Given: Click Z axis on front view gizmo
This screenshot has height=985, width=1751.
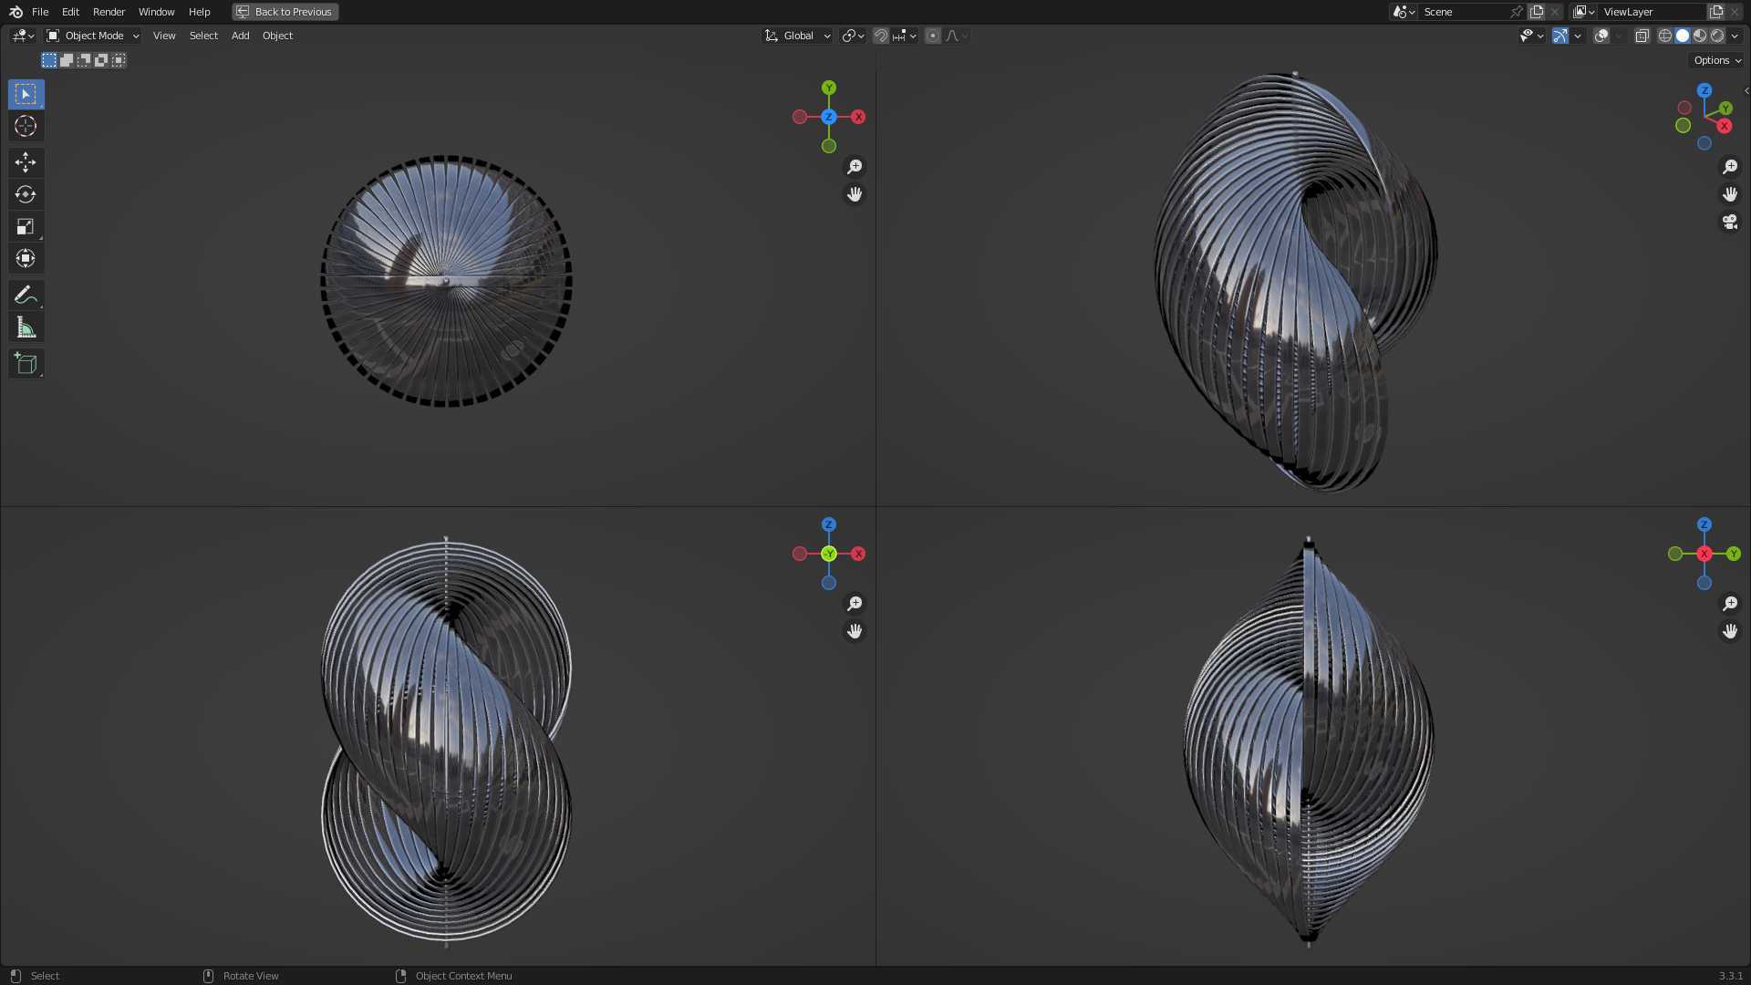Looking at the screenshot, I should point(829,524).
